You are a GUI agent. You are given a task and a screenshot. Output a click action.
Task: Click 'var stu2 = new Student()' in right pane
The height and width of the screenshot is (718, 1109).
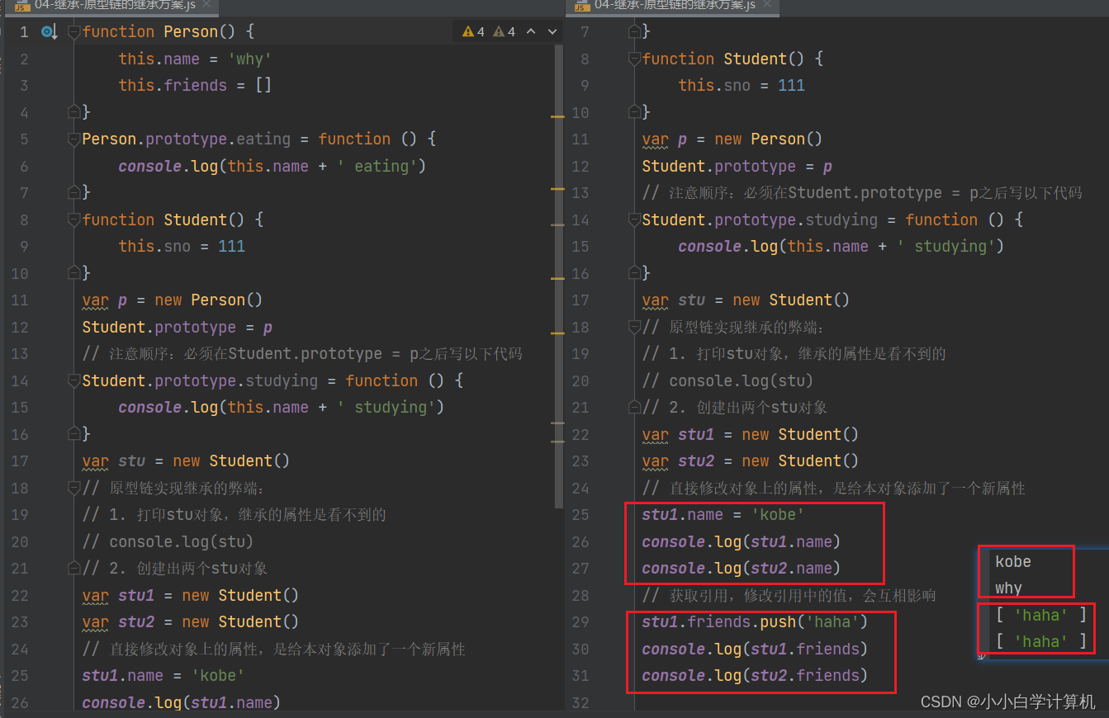click(751, 461)
